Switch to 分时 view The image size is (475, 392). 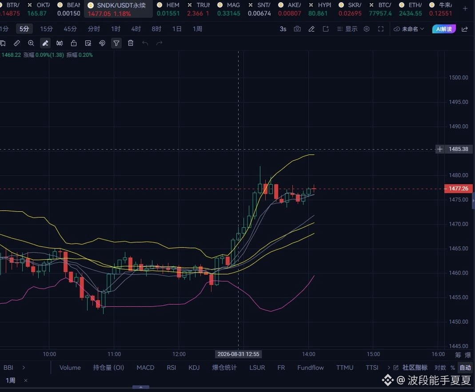(94, 29)
